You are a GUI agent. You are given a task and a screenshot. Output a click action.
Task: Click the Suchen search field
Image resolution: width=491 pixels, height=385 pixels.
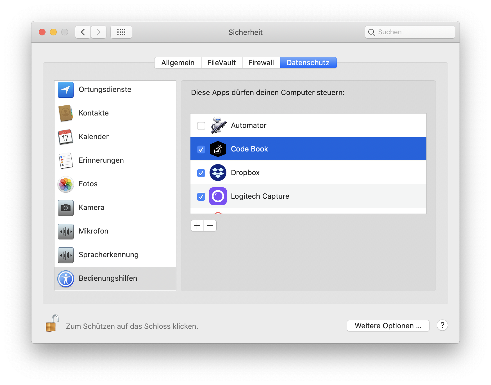point(413,32)
